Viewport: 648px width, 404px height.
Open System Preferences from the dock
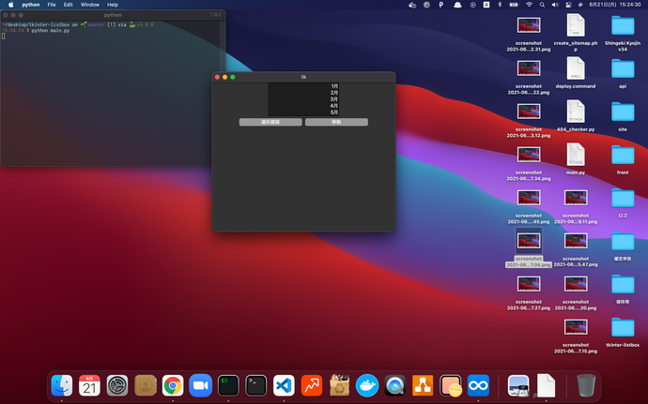(117, 385)
